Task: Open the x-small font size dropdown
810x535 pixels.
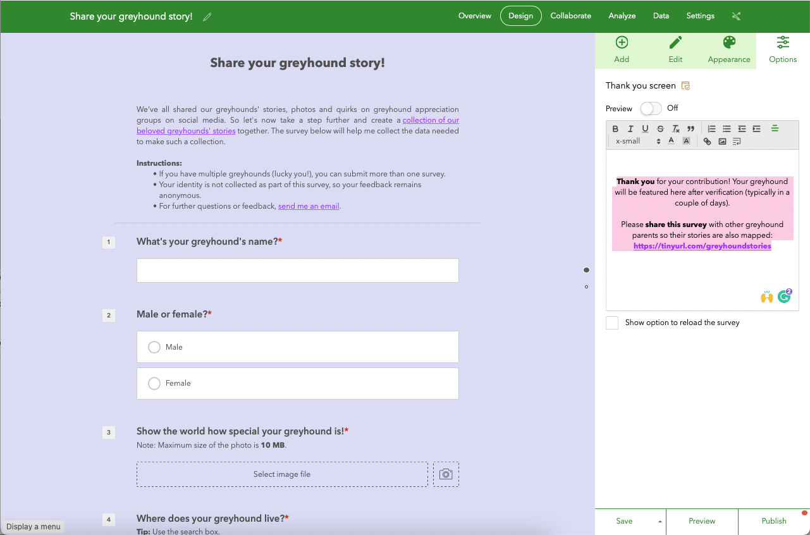Action: coord(638,142)
